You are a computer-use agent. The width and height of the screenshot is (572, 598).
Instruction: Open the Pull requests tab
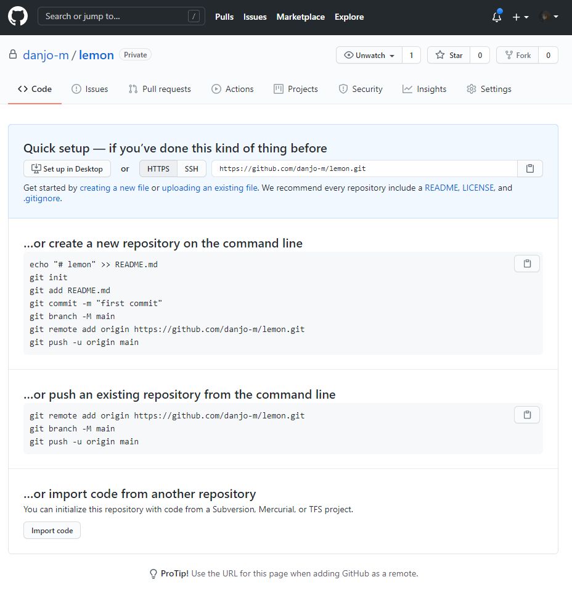pos(160,89)
